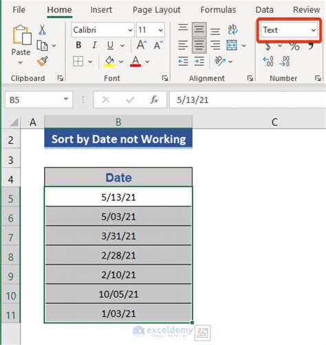Viewport: 326px width, 345px height.
Task: Click Insert Function fx button
Action: (154, 99)
